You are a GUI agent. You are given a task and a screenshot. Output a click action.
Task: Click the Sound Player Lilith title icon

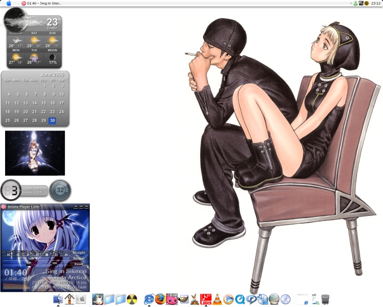4,207
